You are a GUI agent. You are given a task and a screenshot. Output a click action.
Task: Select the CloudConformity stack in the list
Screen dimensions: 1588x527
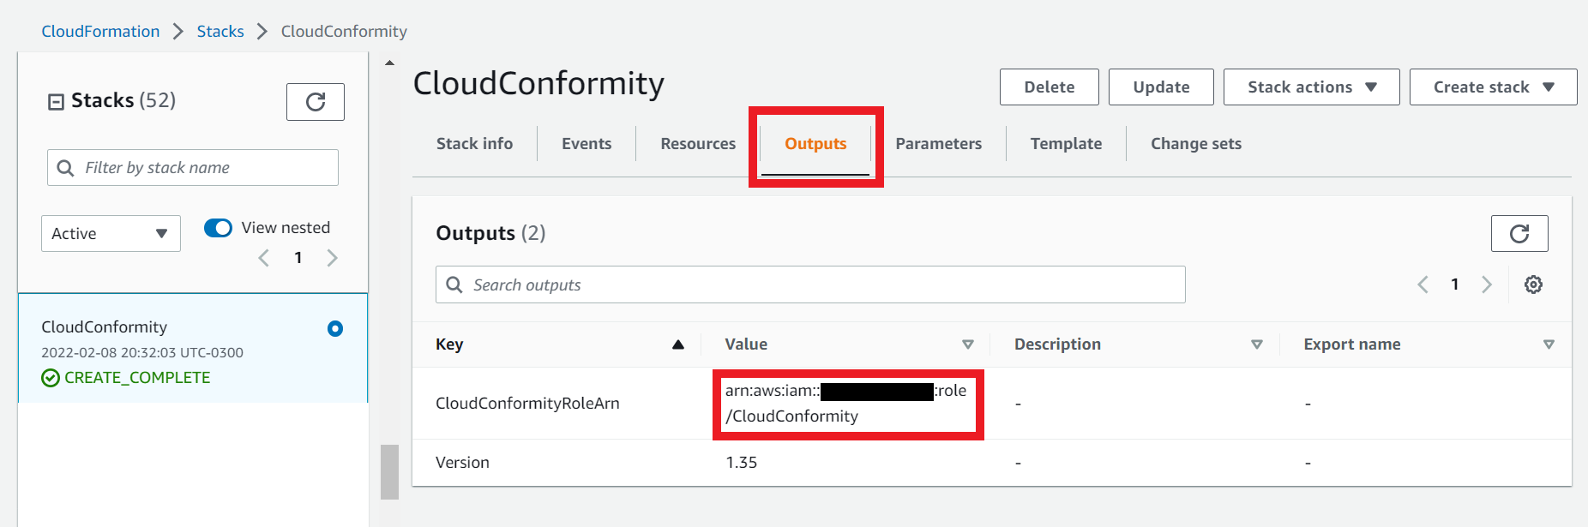tap(193, 348)
